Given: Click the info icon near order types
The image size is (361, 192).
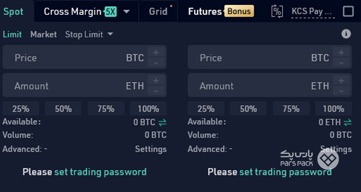Looking at the screenshot, I should click(346, 34).
